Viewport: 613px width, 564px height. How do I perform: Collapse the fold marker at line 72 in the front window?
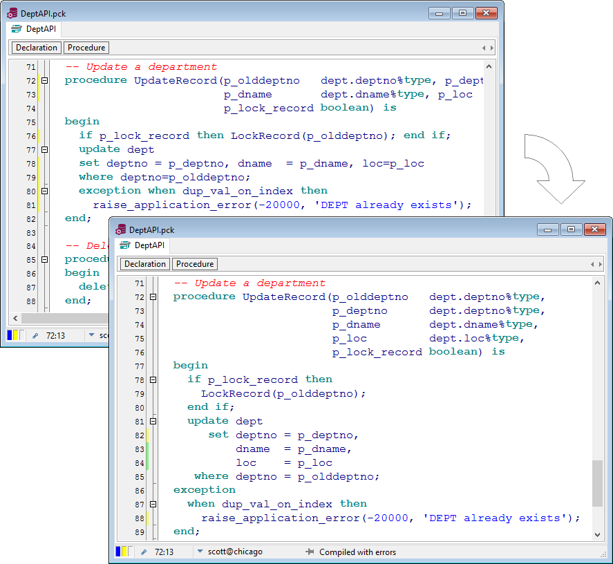pos(153,297)
